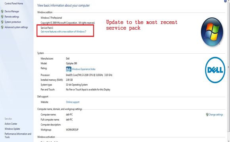Open Windows Update under See also
Screen dimensions: 230x142
point(12,129)
